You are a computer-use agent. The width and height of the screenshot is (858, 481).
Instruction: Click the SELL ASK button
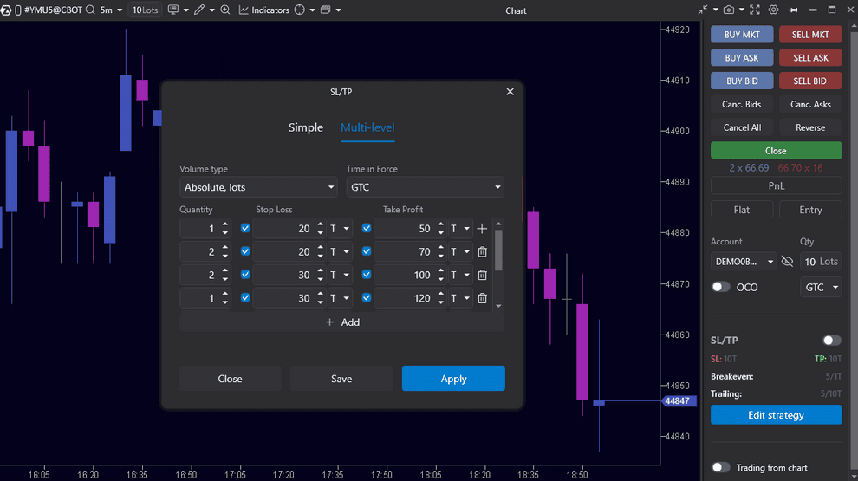pyautogui.click(x=810, y=57)
